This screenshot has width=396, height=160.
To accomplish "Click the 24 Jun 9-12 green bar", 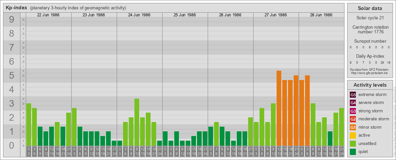I will (137, 122).
